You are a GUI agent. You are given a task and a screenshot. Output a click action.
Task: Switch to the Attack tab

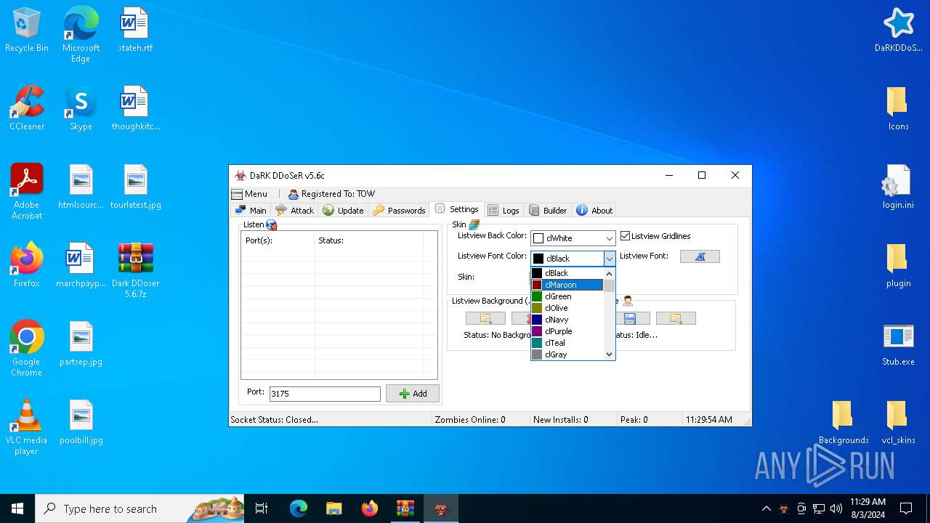tap(295, 210)
